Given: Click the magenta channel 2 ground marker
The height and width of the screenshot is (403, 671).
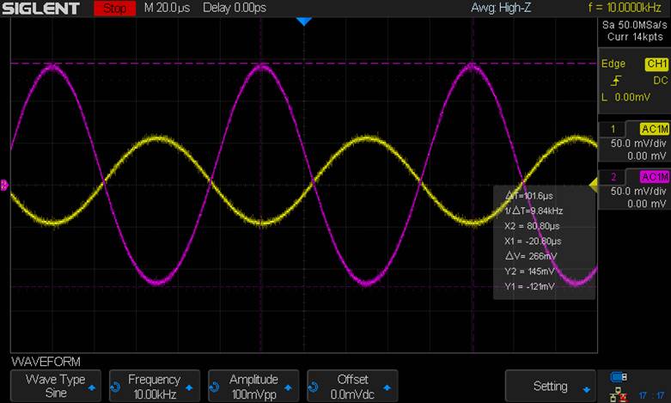Looking at the screenshot, I should click(4, 185).
